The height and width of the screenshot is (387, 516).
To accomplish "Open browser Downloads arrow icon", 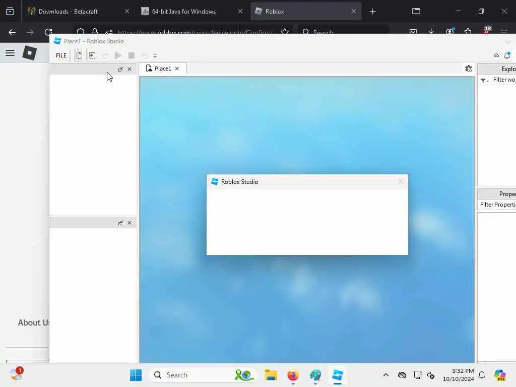I will tap(431, 32).
